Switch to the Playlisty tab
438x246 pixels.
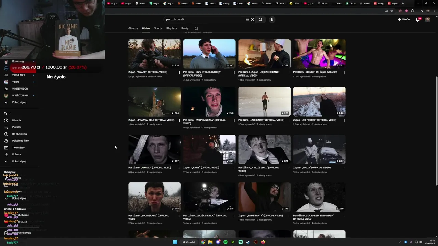[x=171, y=28]
